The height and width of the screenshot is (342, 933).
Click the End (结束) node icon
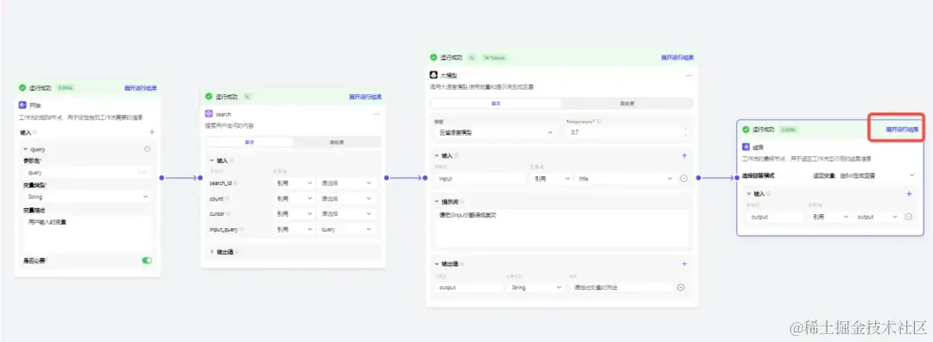coord(746,146)
